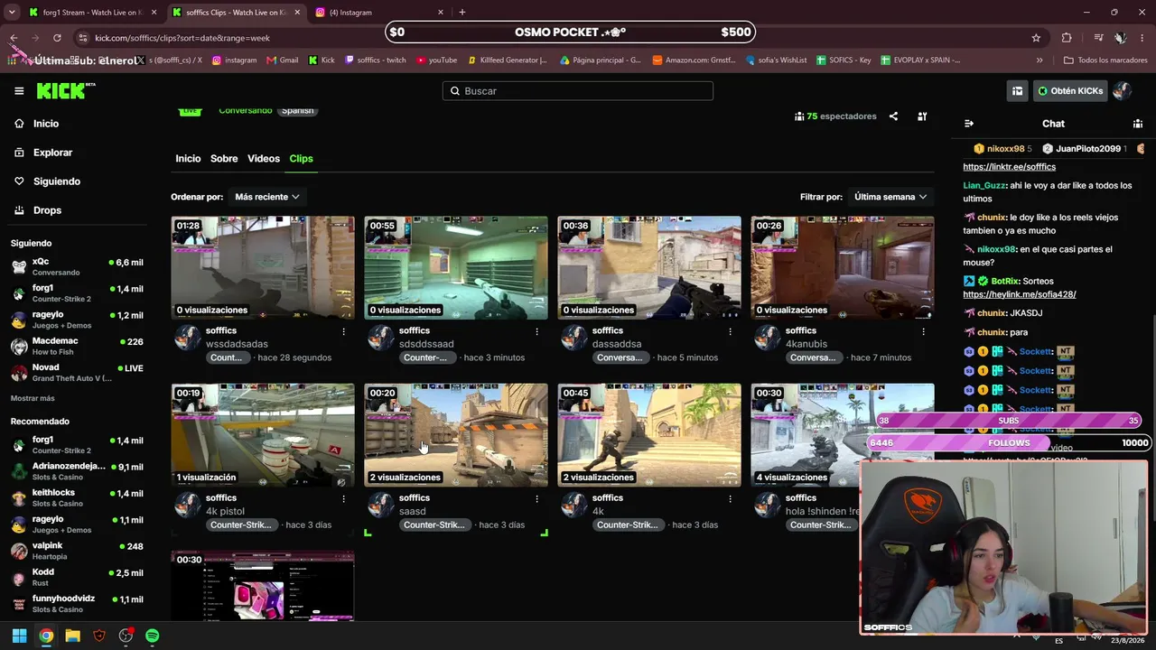The image size is (1156, 650).
Task: Open Macdemac channel in the Siguiendo list
Action: (78, 346)
